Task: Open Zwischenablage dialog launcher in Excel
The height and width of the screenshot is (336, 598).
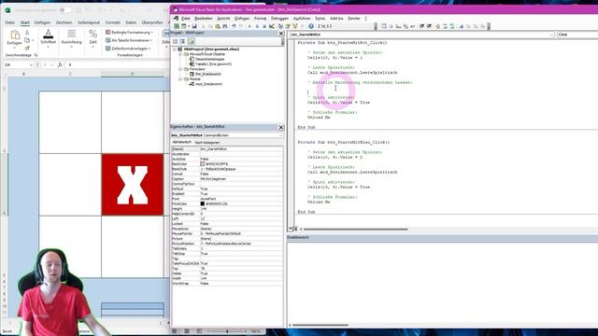Action: pyautogui.click(x=36, y=55)
